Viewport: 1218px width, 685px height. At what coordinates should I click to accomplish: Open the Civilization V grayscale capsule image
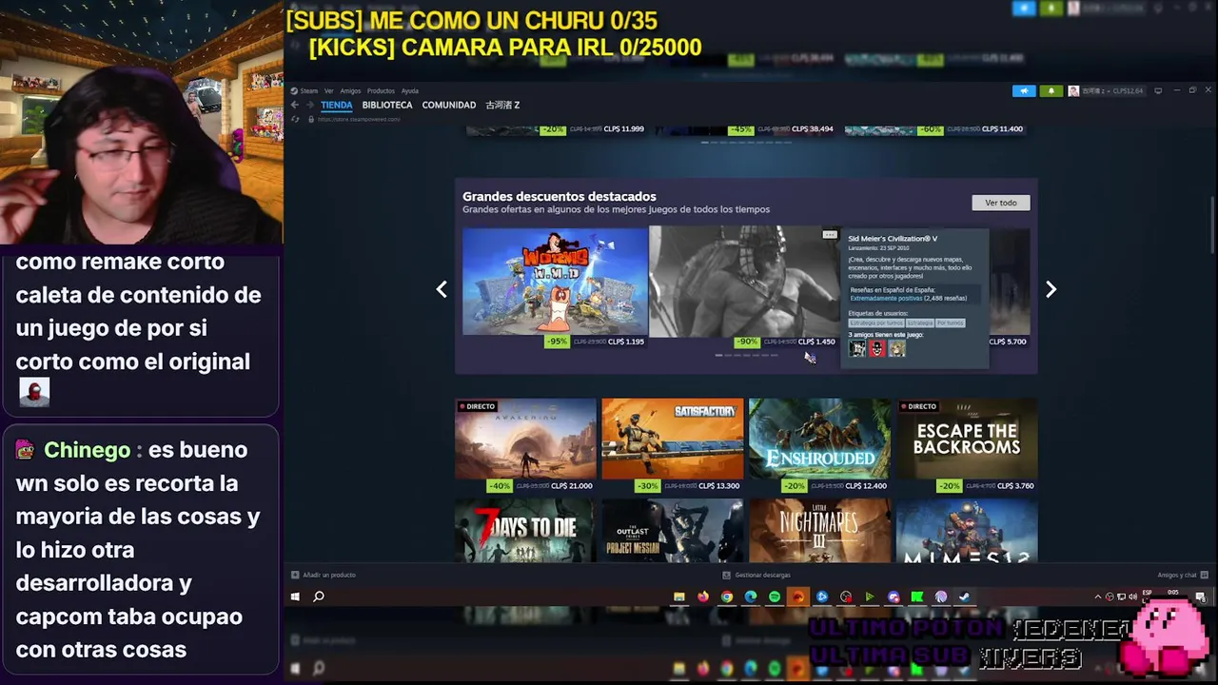click(744, 281)
